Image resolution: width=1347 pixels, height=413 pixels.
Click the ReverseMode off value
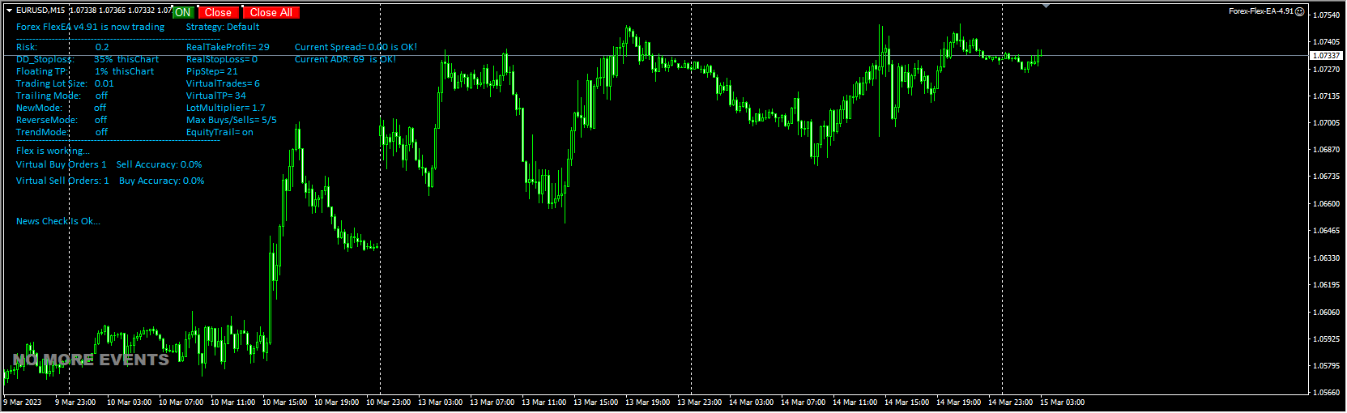click(100, 120)
